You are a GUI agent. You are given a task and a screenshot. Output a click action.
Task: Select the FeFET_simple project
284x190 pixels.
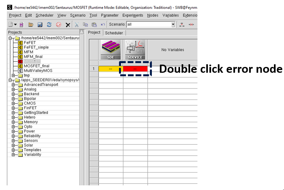point(36,47)
